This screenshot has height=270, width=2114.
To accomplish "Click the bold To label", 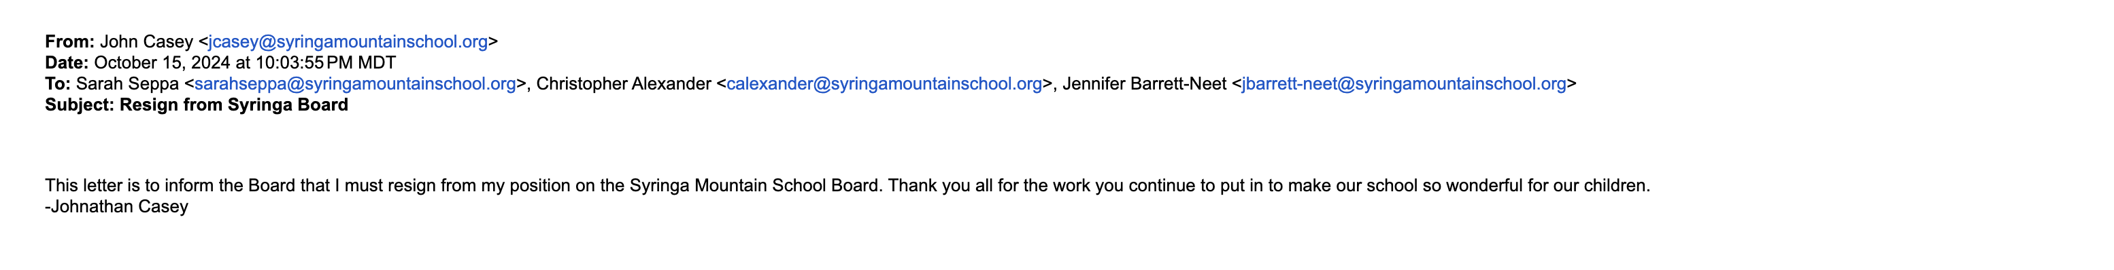I will point(57,84).
